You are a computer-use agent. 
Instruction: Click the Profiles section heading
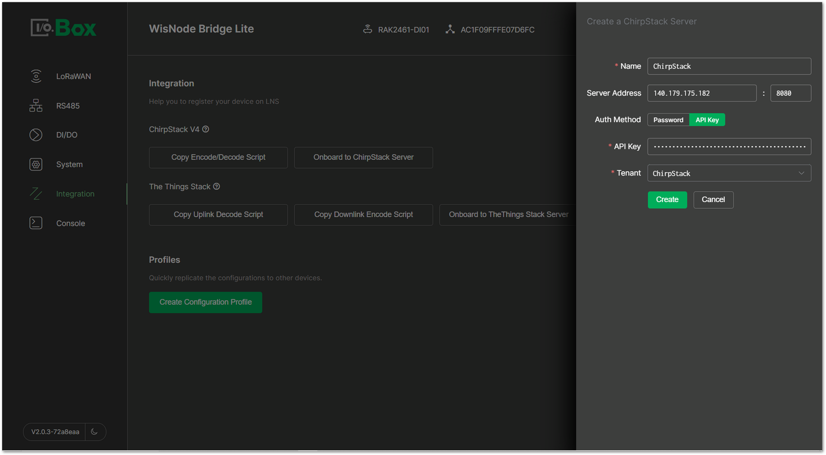pyautogui.click(x=164, y=260)
